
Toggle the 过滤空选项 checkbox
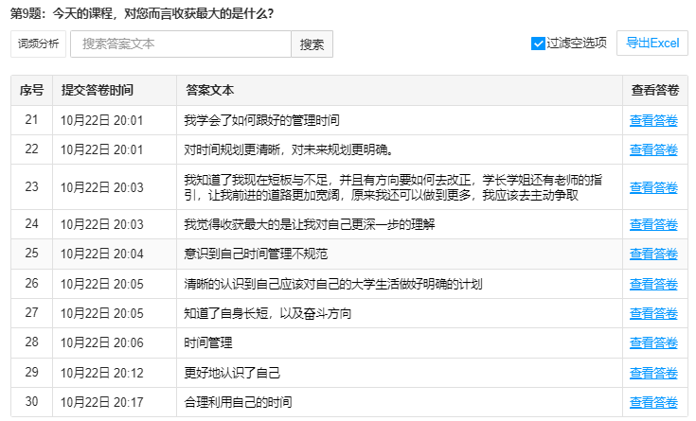tap(538, 44)
